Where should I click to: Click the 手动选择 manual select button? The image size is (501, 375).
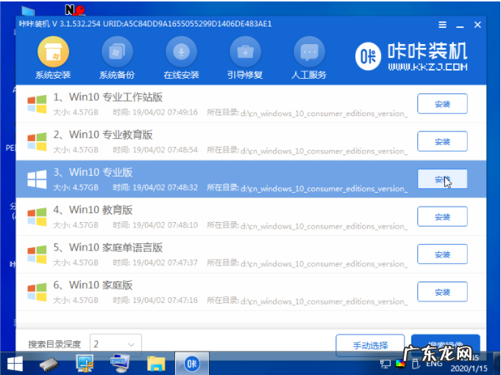(x=370, y=345)
